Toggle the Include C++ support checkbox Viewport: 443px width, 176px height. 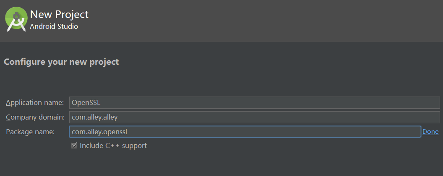point(74,145)
